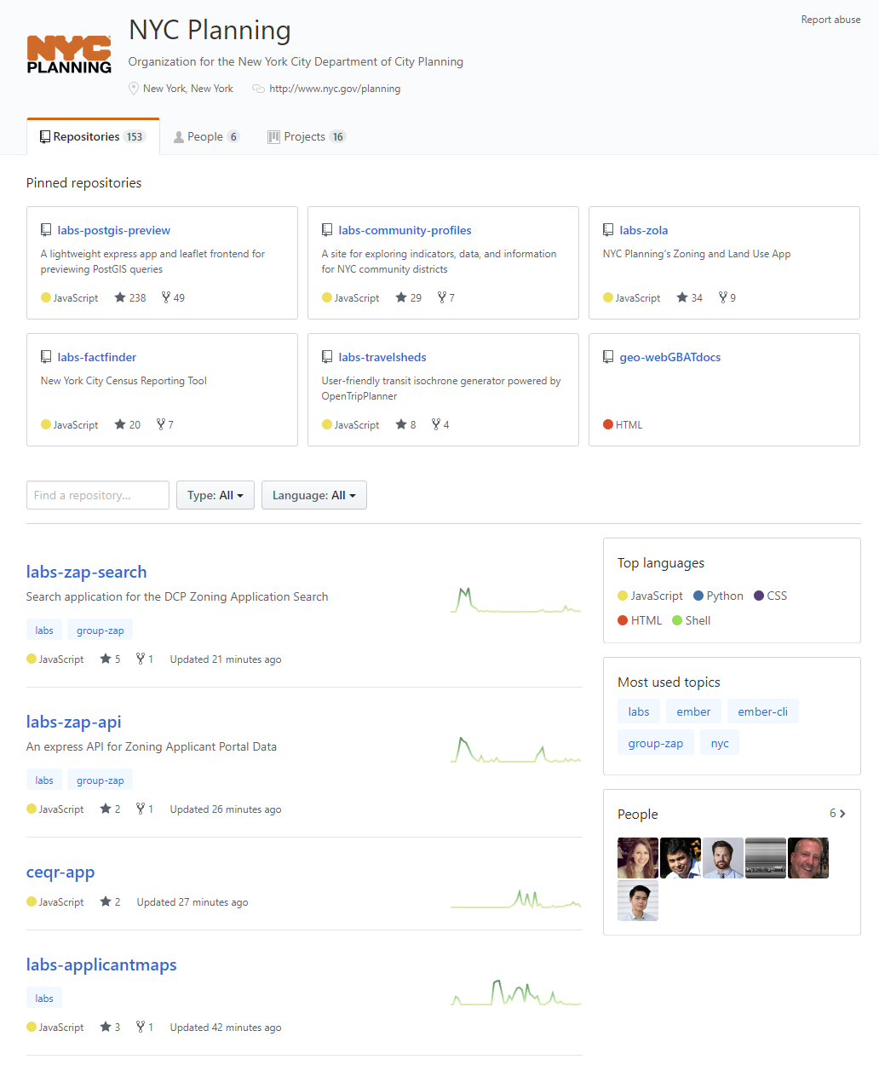Image resolution: width=879 pixels, height=1071 pixels.
Task: Click the labs tag under labs-applicantmaps
Action: pos(44,999)
